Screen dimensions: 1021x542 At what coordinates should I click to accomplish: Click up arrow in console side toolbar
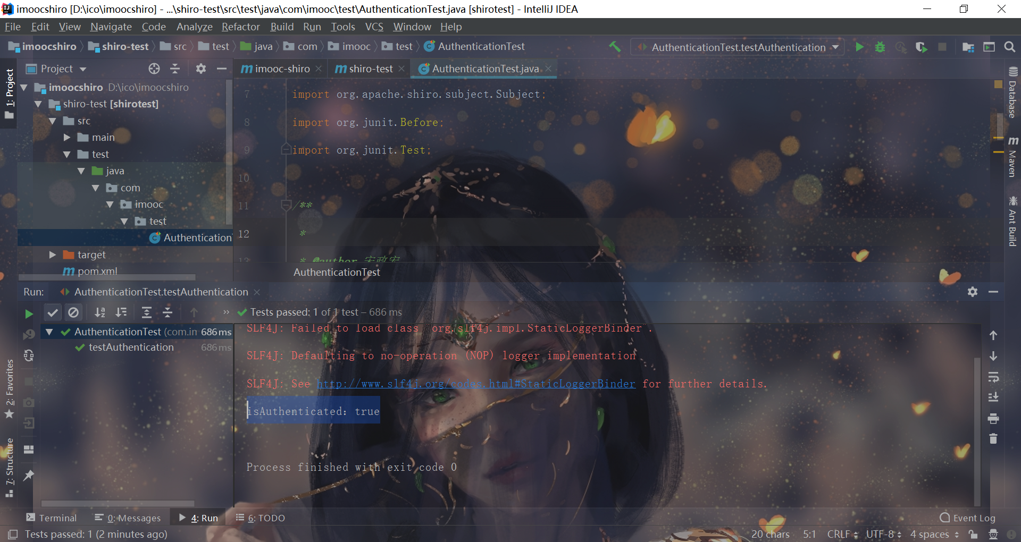pos(993,335)
